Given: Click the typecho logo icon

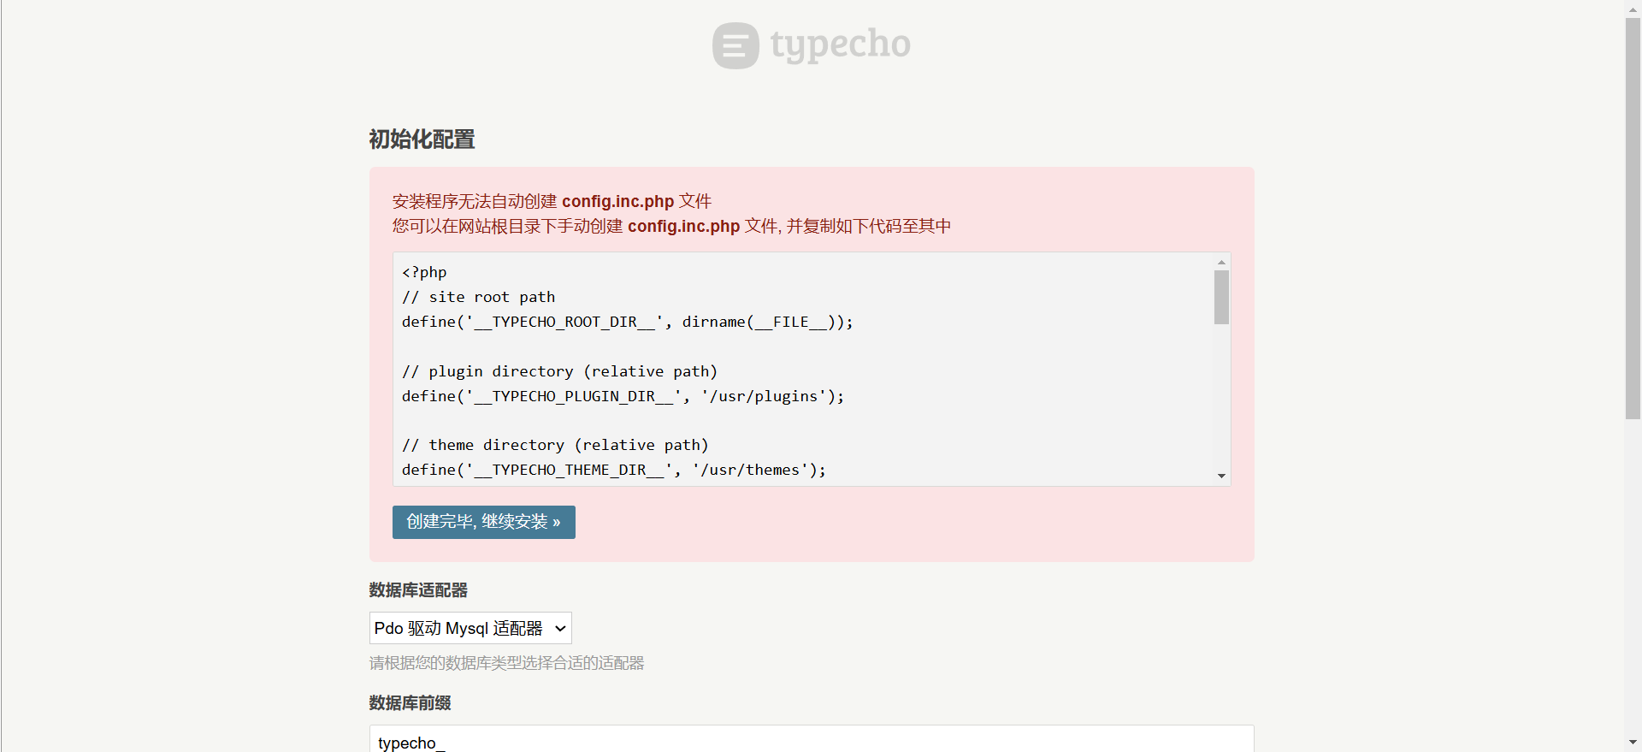Looking at the screenshot, I should (x=735, y=45).
